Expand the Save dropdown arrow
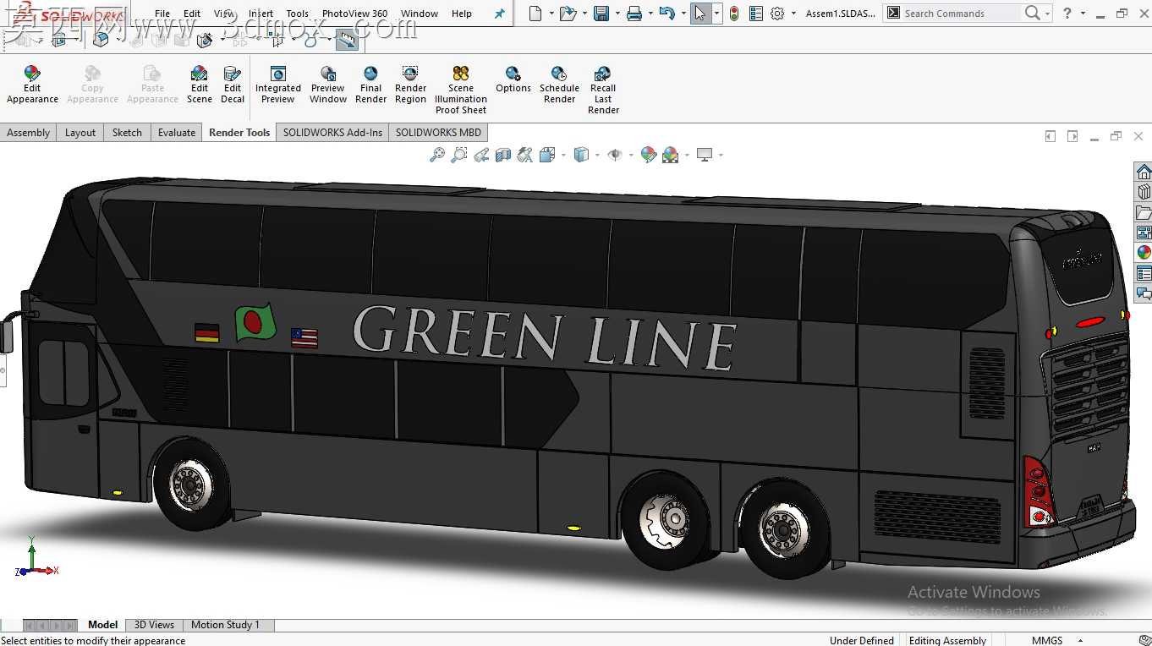Viewport: 1152px width, 646px height. (x=617, y=14)
